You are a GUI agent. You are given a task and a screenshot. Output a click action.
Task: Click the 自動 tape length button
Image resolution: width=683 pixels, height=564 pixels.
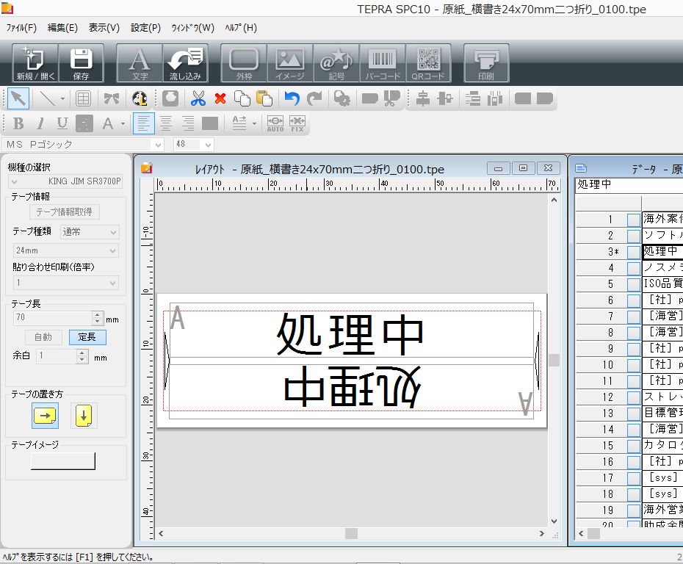[43, 337]
